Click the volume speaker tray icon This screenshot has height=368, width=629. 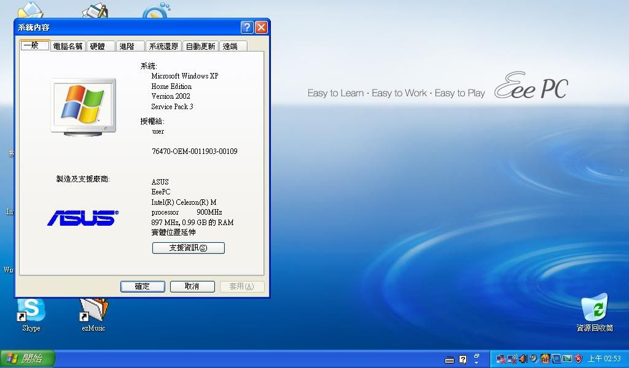click(x=523, y=359)
